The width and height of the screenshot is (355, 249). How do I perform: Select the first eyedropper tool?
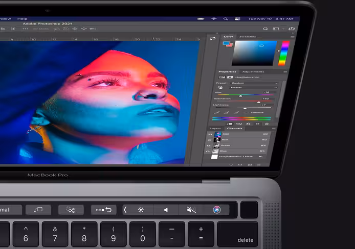[217, 112]
